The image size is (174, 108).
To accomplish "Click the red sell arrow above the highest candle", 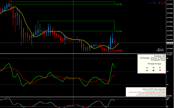I will tap(11, 1).
